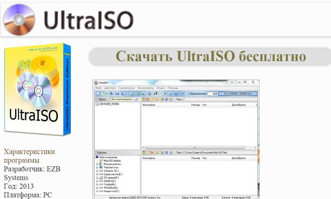This screenshot has width=331, height=199.
Task: Select Новый том(Y:) in the catalog tree
Action: pos(112,191)
